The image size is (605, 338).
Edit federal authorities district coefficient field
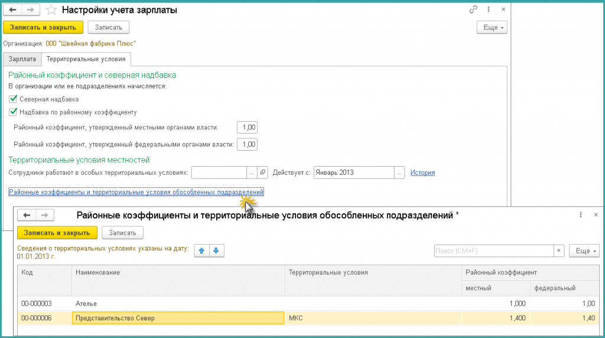[x=248, y=144]
